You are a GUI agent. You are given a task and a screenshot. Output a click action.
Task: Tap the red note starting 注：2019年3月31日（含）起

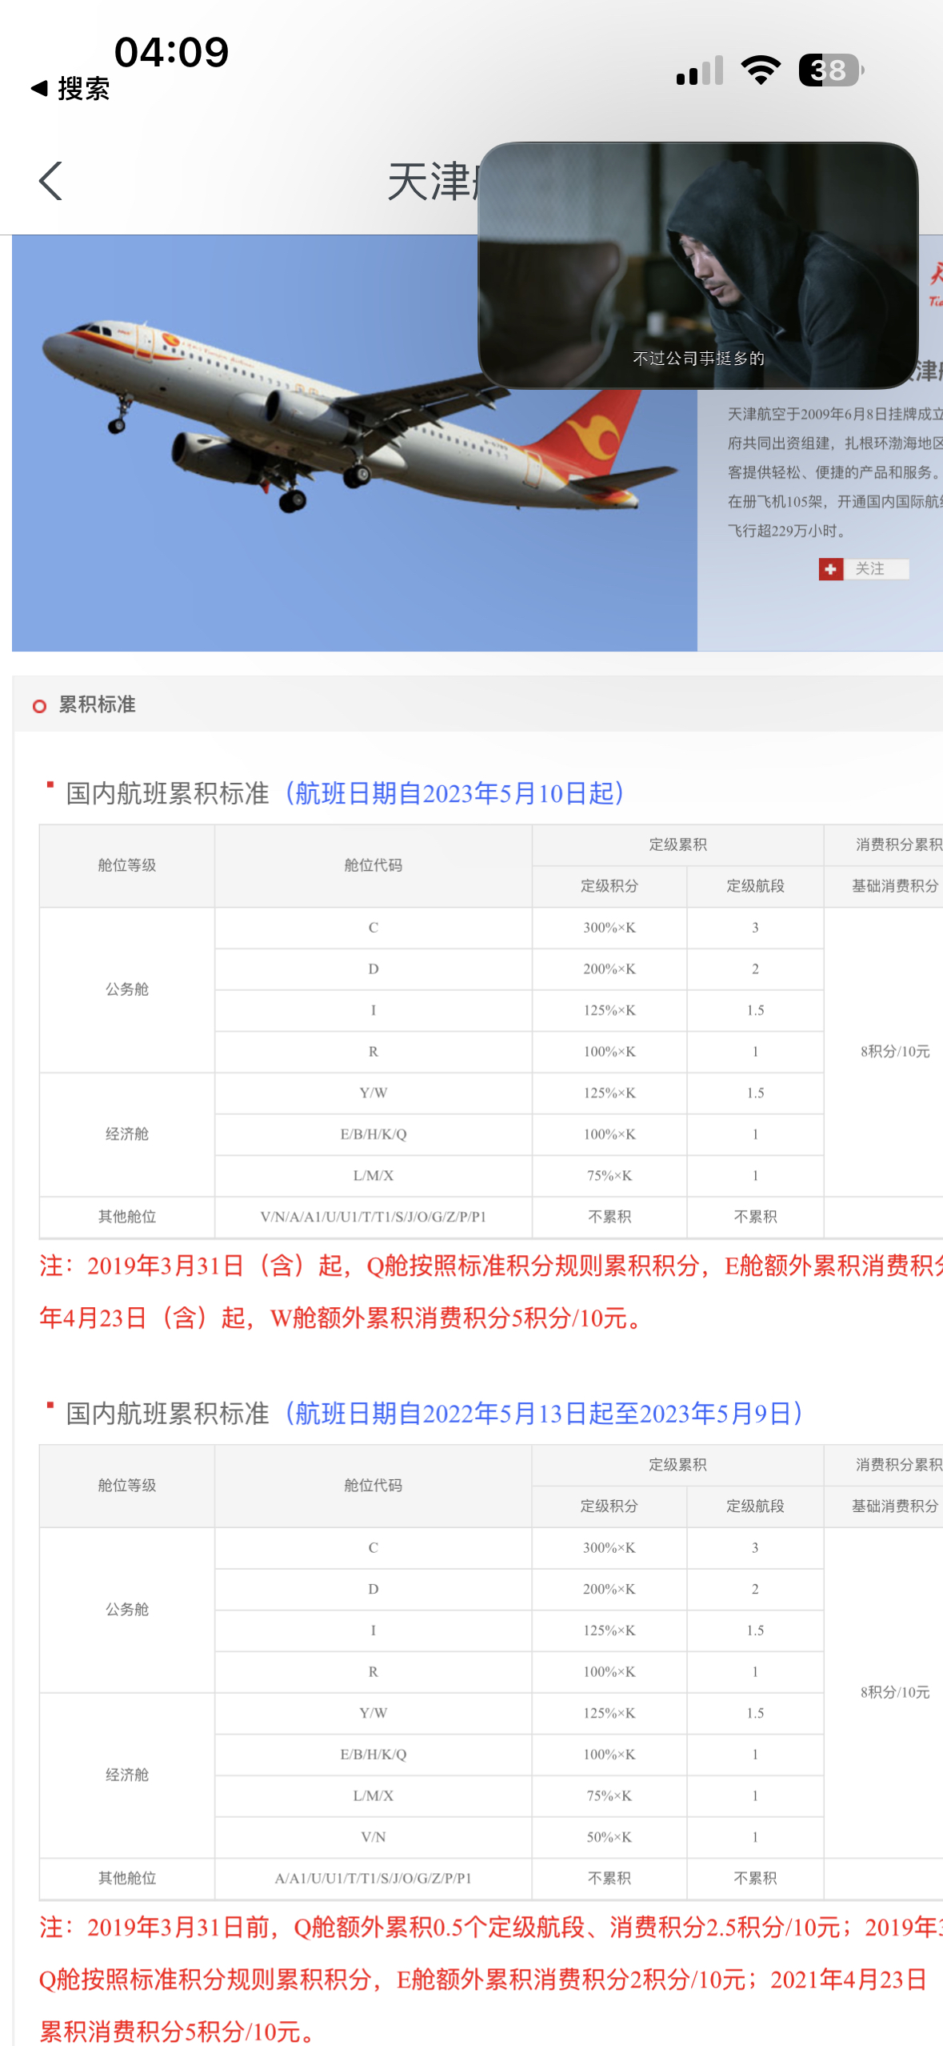pos(491,1292)
